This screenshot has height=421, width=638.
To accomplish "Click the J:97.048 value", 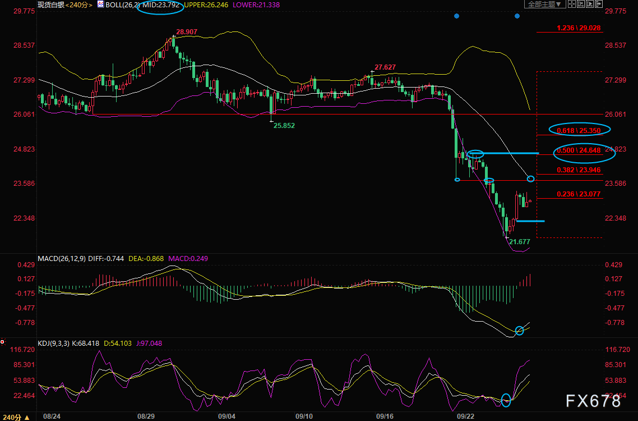I will (149, 343).
